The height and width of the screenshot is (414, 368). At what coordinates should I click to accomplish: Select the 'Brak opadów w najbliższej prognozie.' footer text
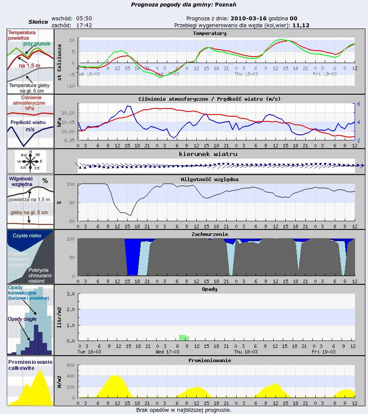pyautogui.click(x=184, y=410)
